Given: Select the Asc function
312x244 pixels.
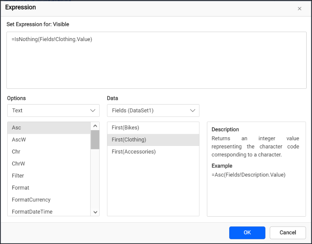Looking at the screenshot, I should (43, 128).
